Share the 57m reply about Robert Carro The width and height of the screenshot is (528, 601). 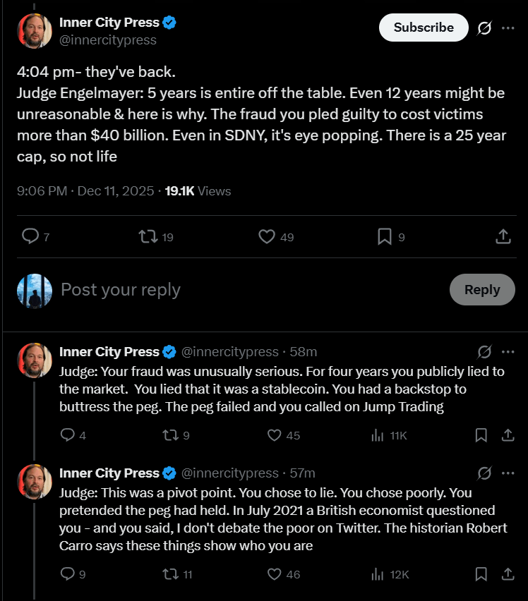point(507,574)
